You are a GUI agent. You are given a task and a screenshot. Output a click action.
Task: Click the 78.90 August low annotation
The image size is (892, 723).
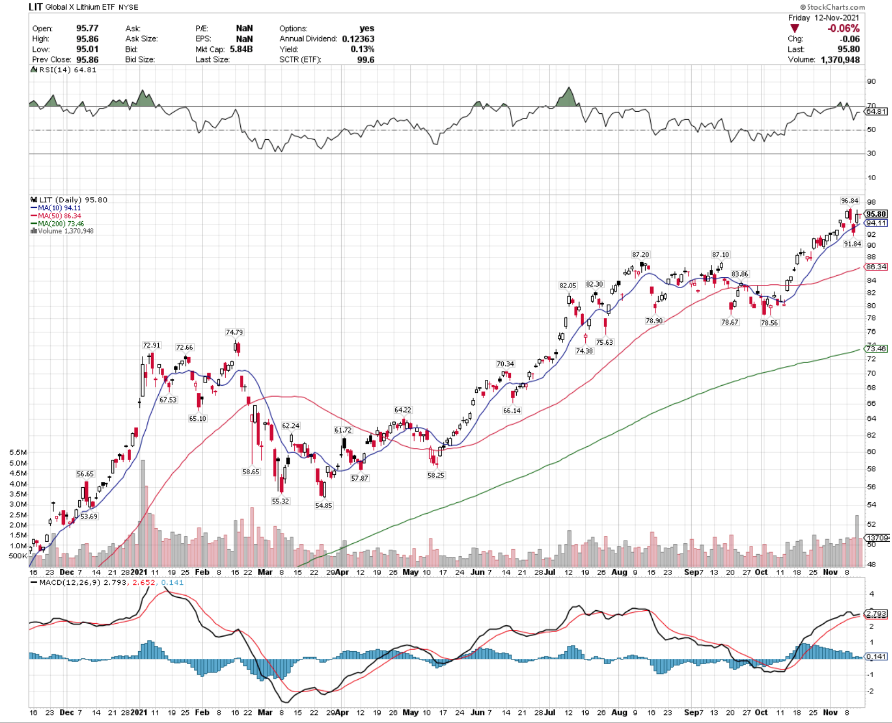pos(654,320)
